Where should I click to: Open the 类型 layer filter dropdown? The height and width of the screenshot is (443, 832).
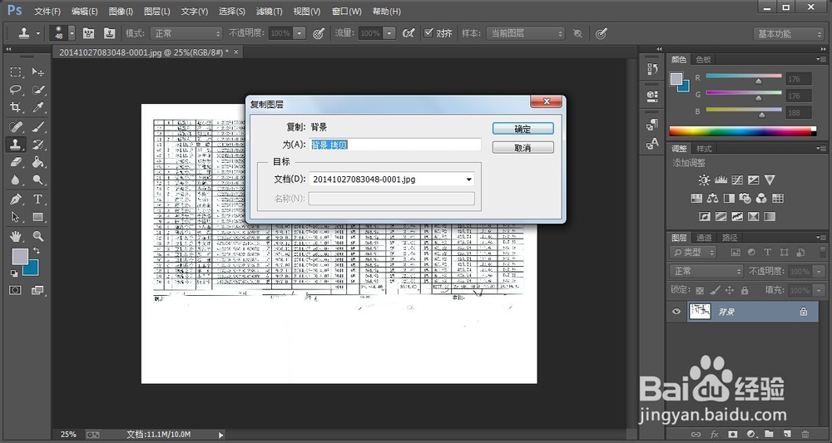pos(694,252)
